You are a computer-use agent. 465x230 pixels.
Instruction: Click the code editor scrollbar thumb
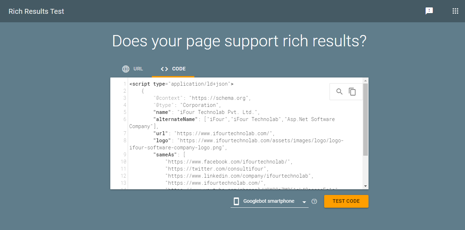coord(365,120)
